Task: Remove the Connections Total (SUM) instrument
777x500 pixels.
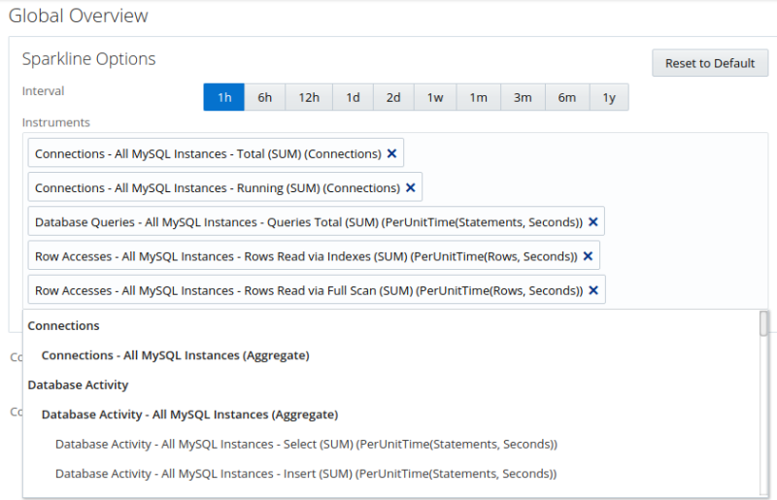Action: (x=391, y=153)
